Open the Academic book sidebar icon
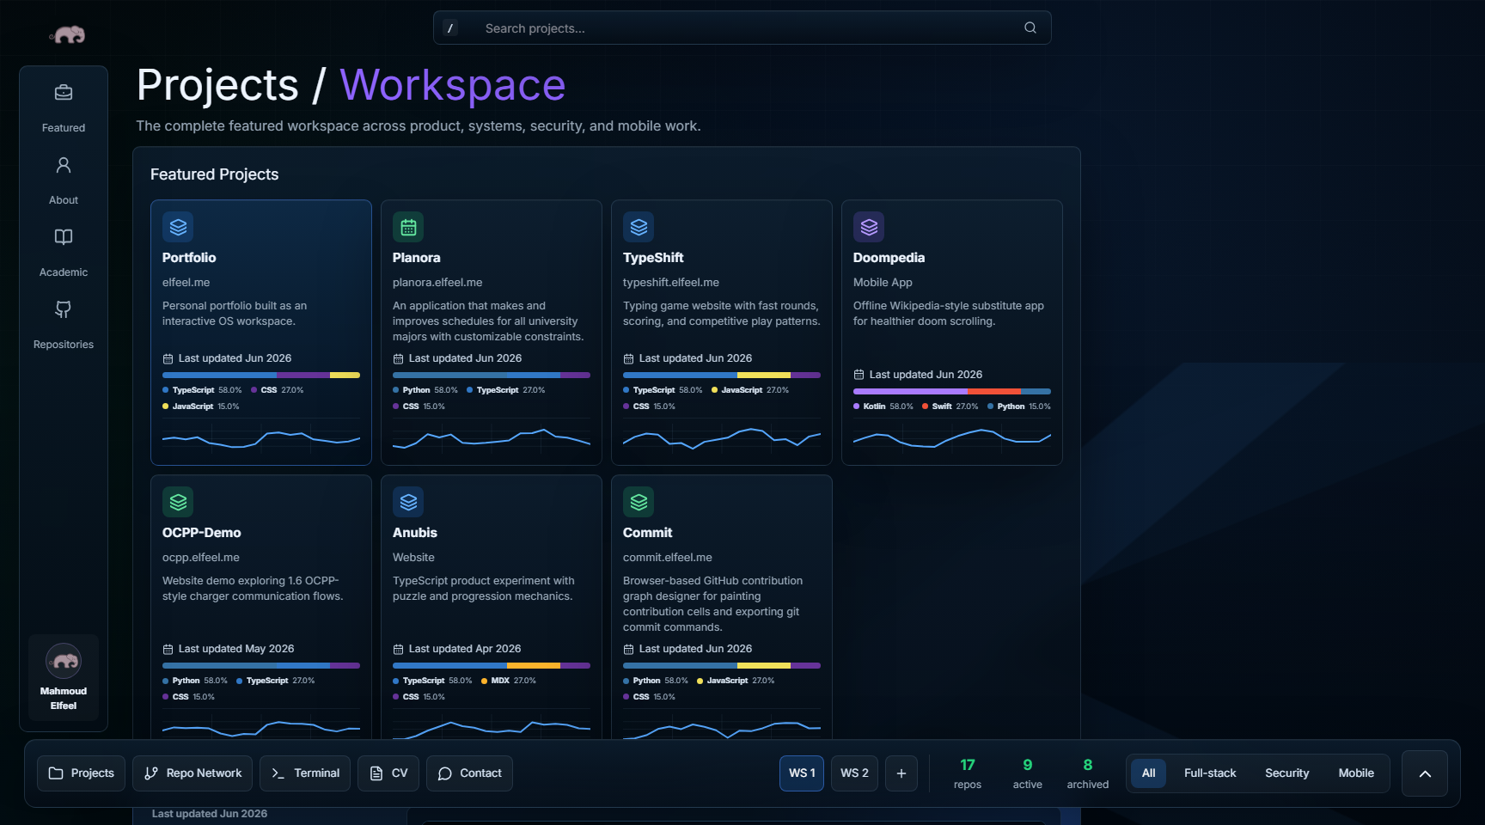Image resolution: width=1485 pixels, height=825 pixels. 64,237
